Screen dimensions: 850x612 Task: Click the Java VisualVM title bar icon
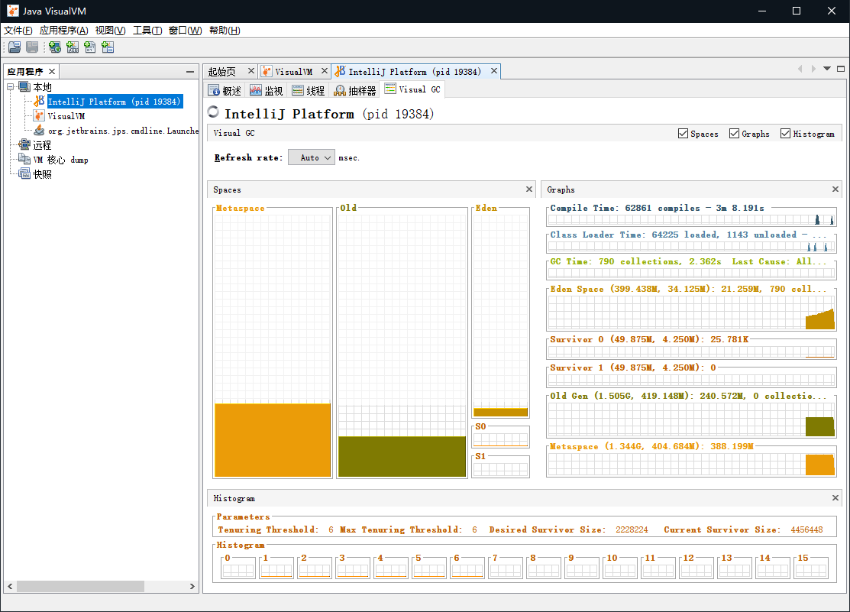coord(12,11)
